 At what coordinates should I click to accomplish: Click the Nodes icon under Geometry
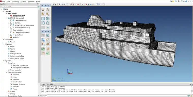(x=9, y=42)
